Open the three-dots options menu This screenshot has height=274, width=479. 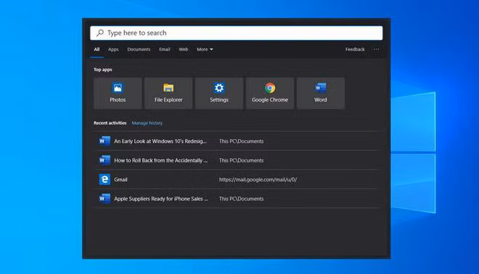(377, 49)
